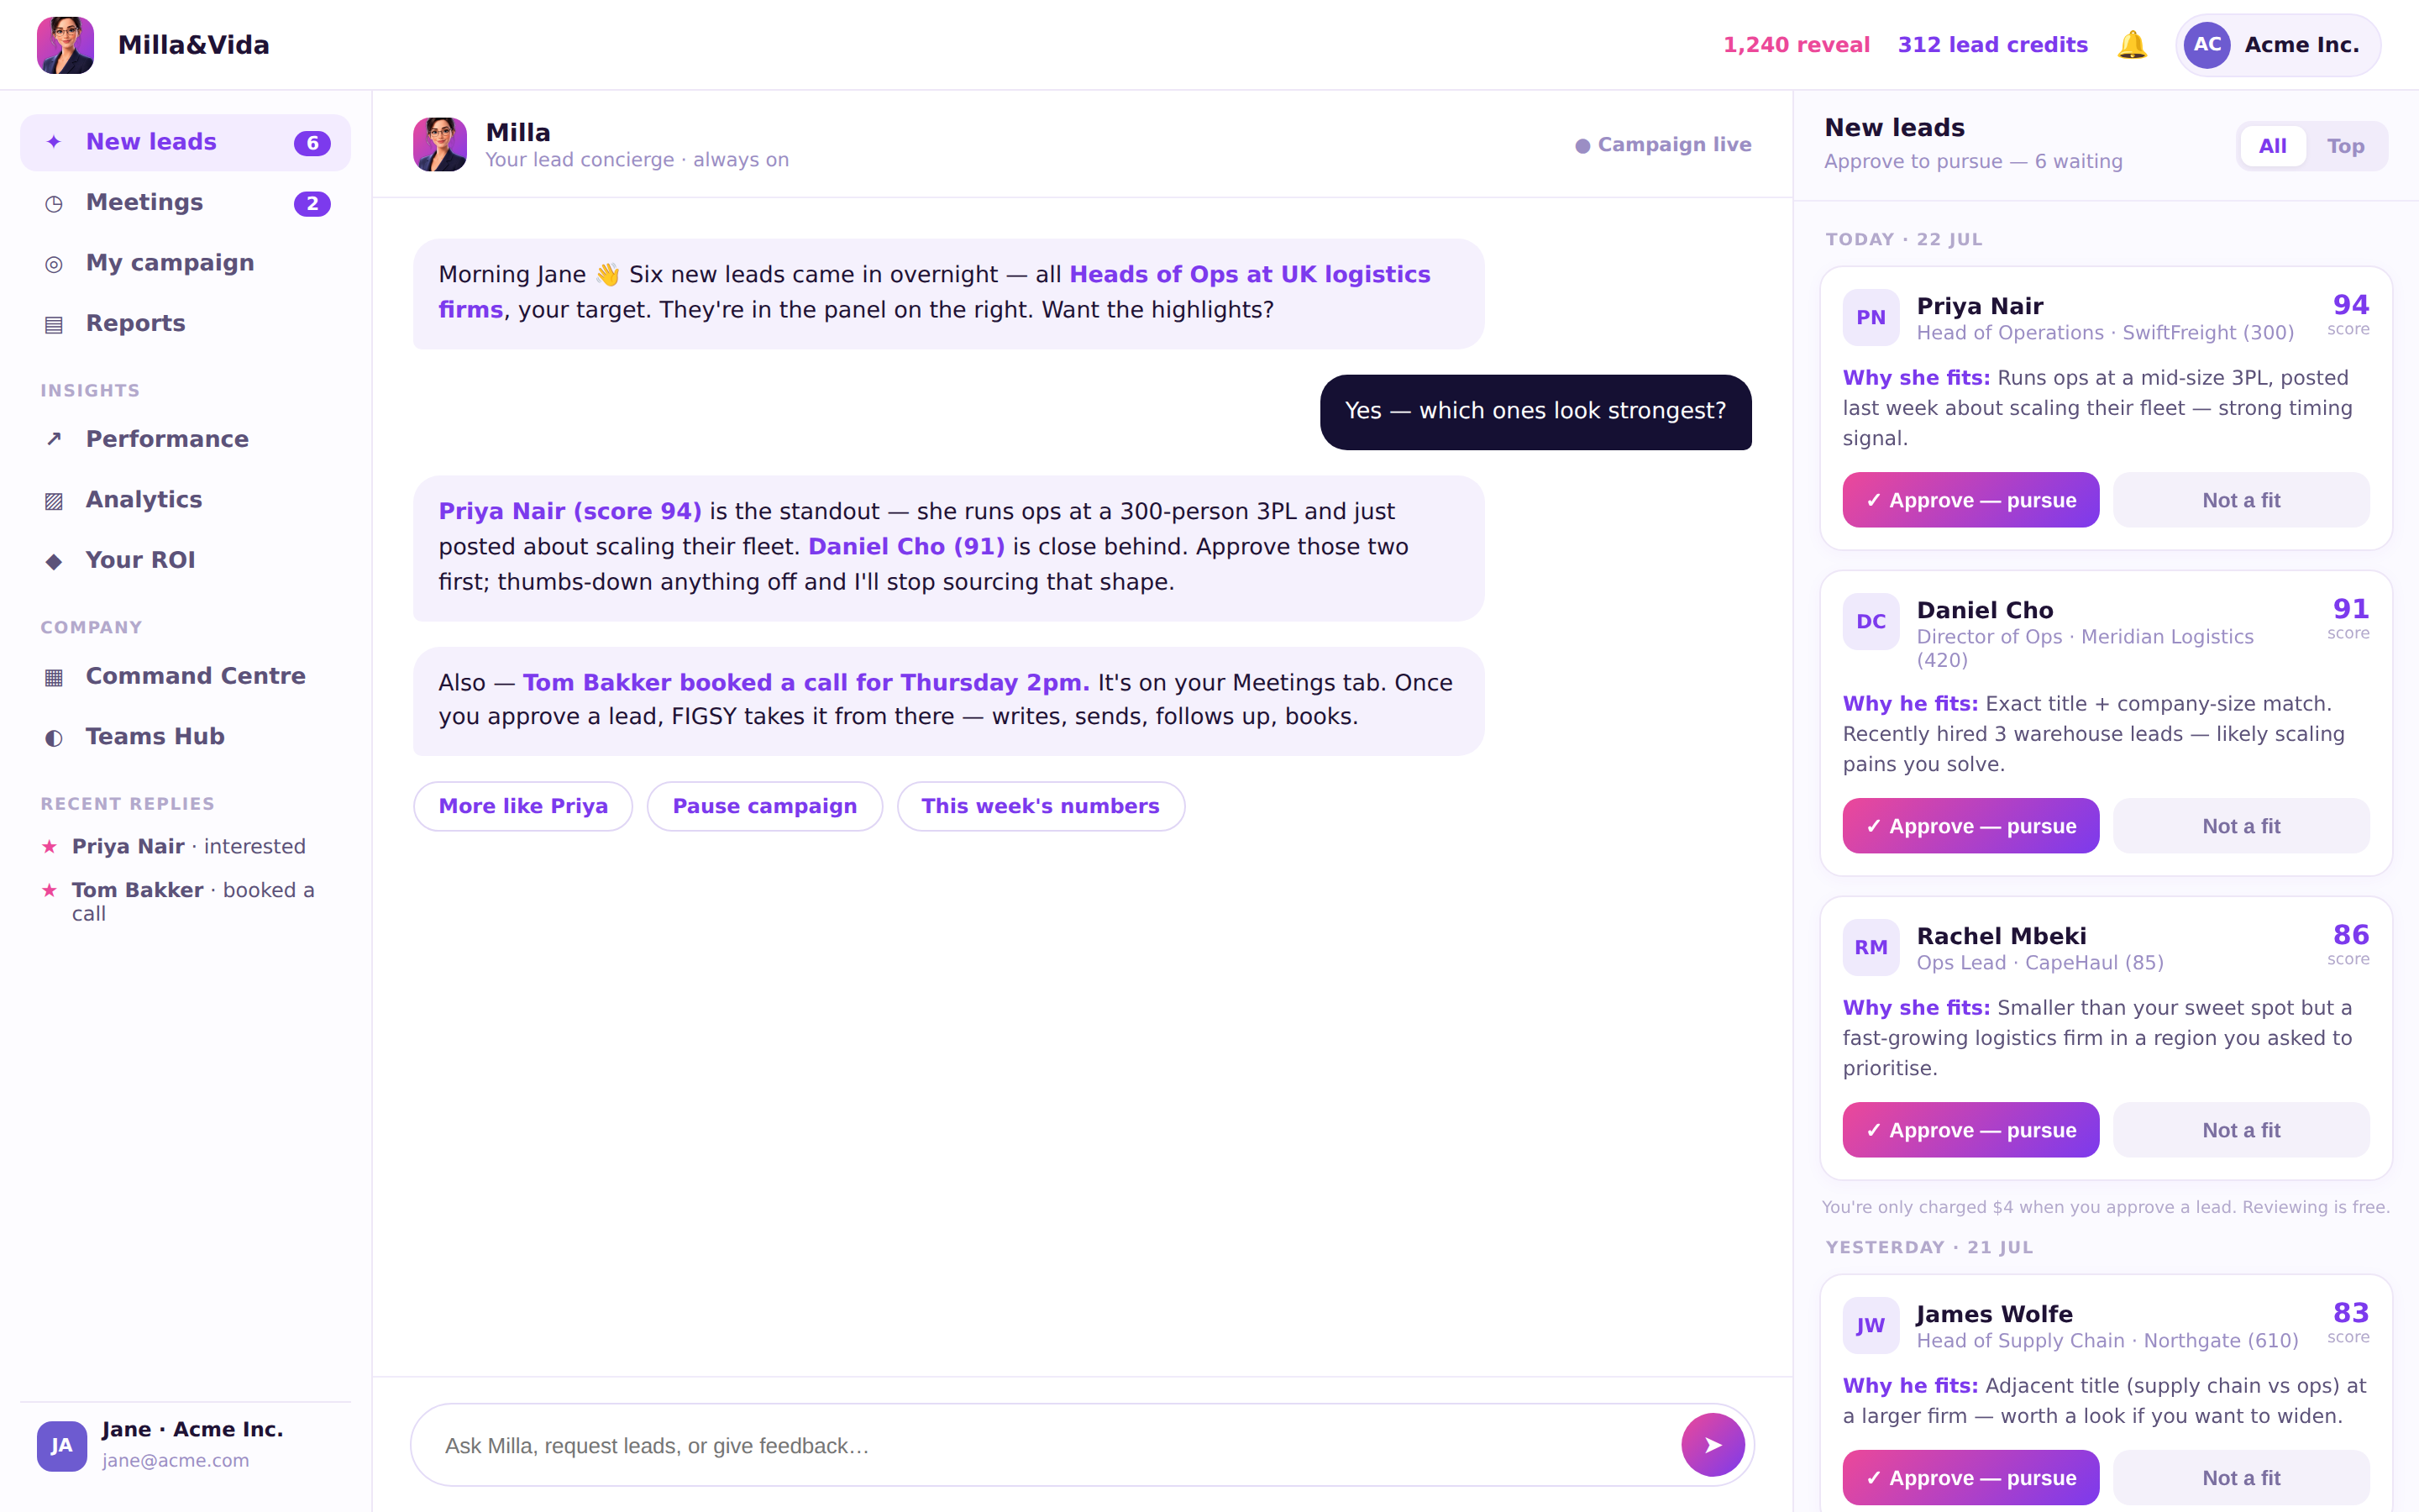Click the Reports document icon
2419x1512 pixels.
pyautogui.click(x=54, y=324)
